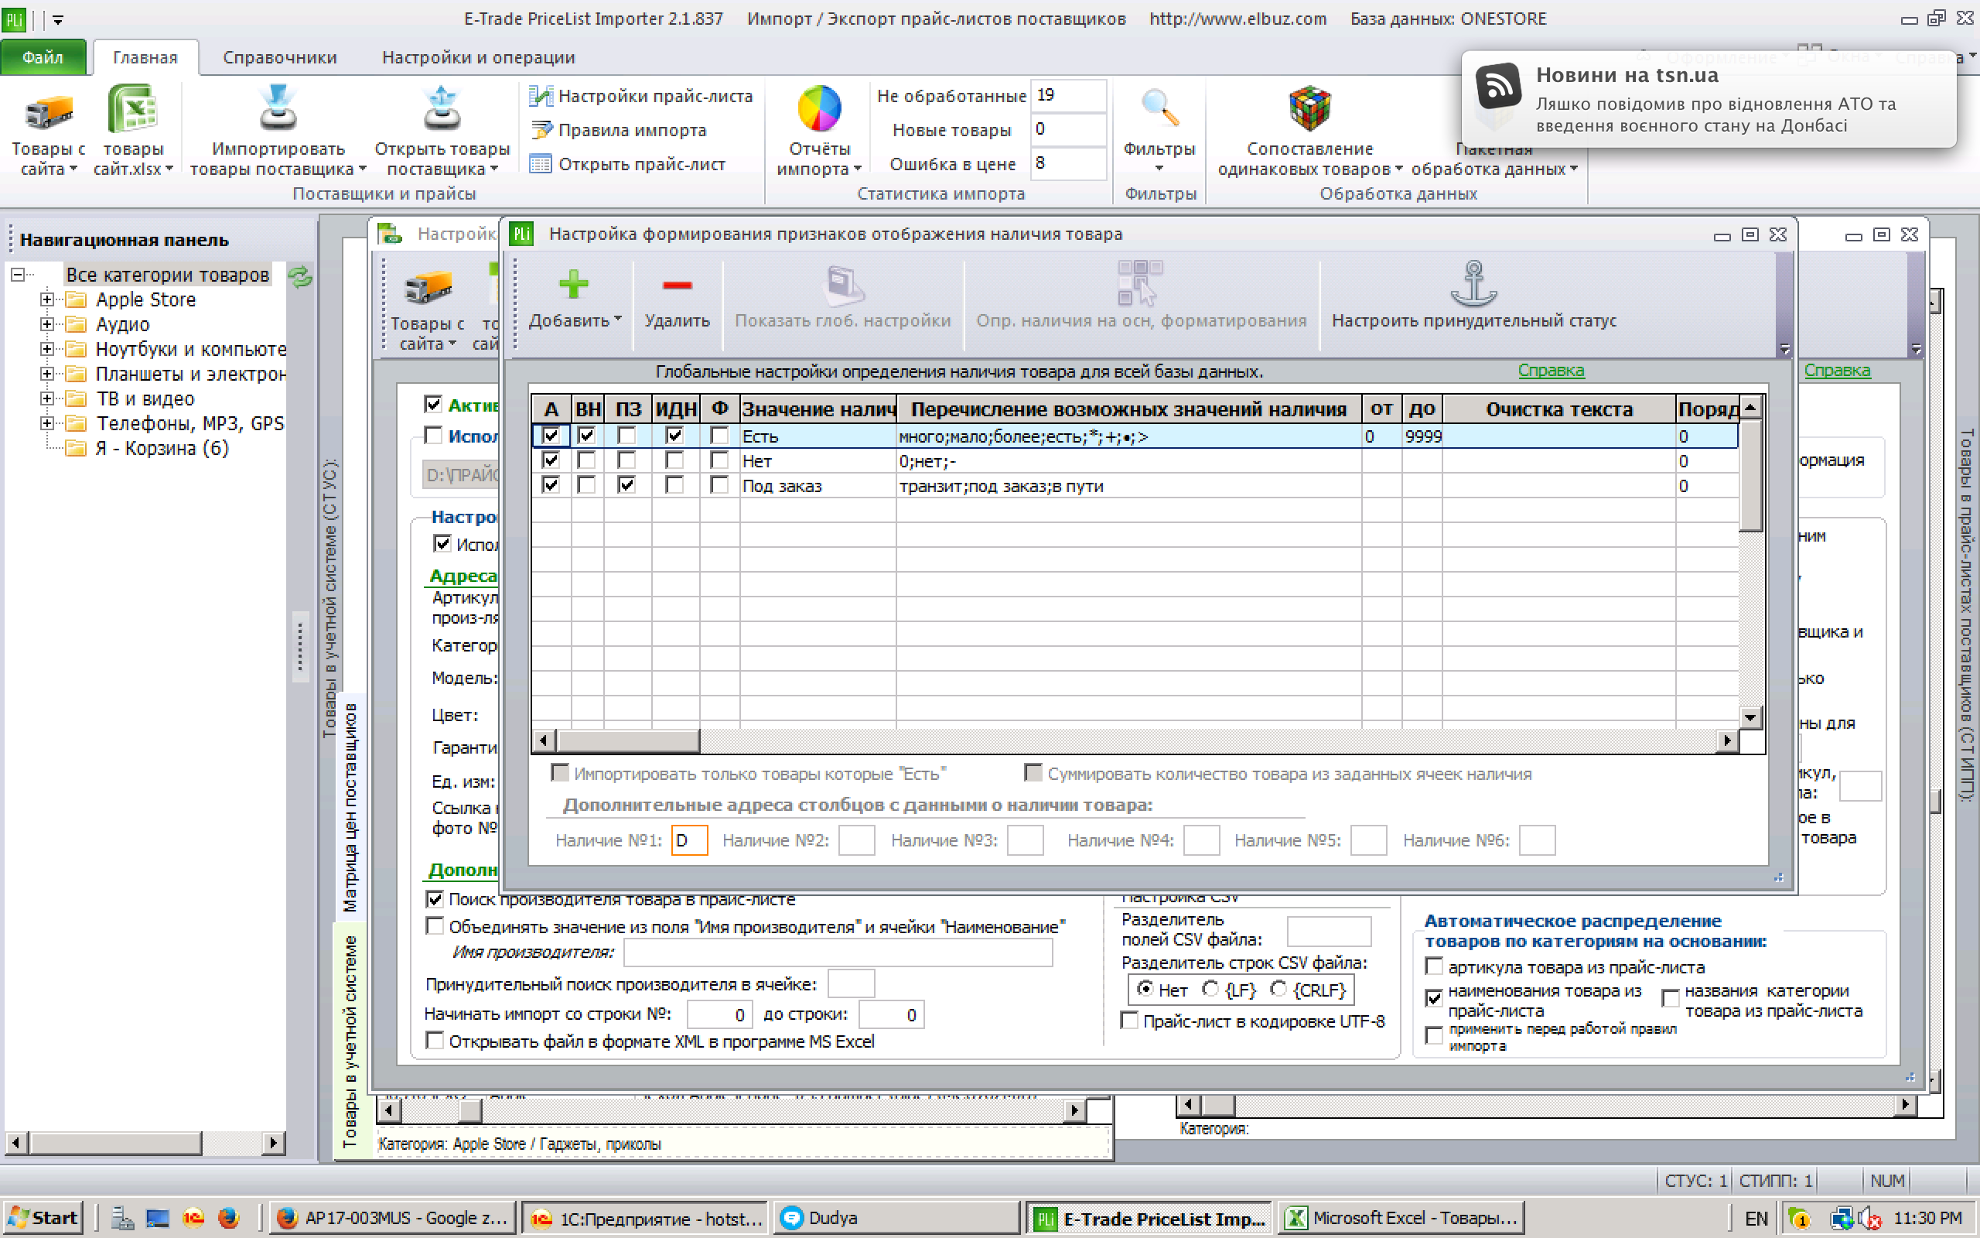Viewport: 1980px width, 1238px height.
Task: Click the Firefox icon in quick launch
Action: pyautogui.click(x=228, y=1218)
